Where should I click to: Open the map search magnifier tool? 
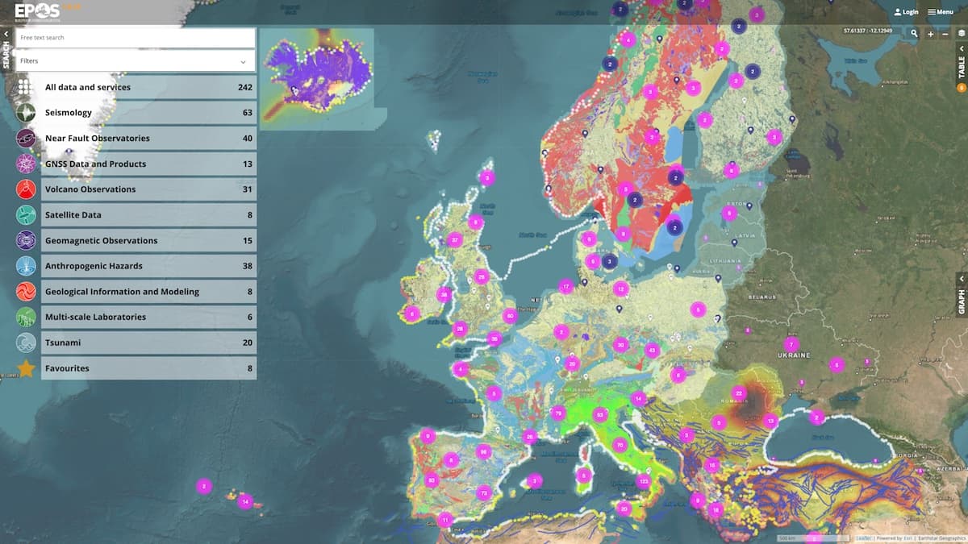tap(914, 34)
